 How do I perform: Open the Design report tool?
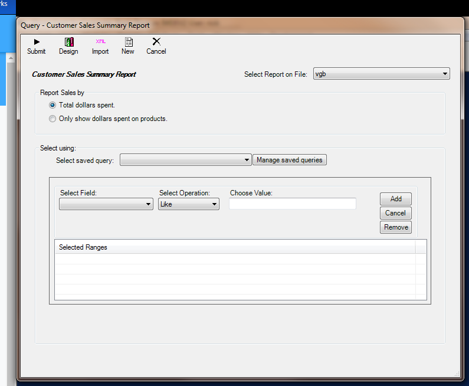68,46
